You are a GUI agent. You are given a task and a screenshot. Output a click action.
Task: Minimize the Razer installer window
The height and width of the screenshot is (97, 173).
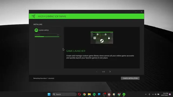point(136,12)
